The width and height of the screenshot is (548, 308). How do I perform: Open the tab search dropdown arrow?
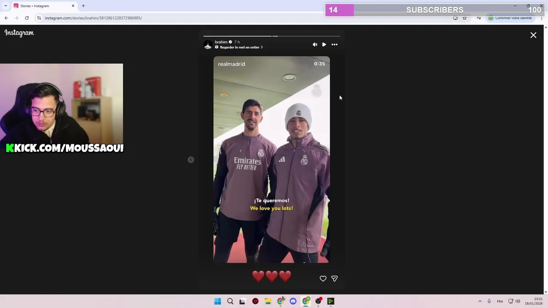[6, 6]
